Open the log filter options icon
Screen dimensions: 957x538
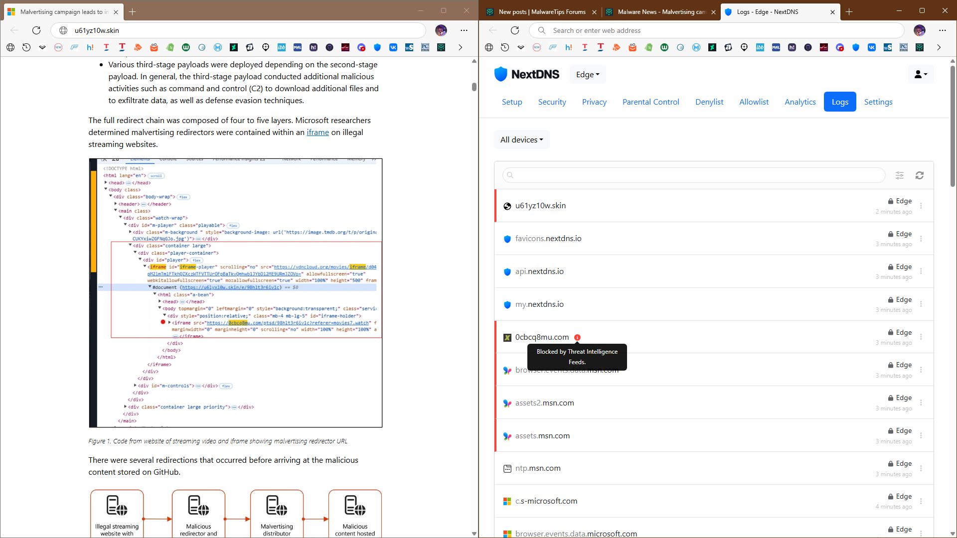point(900,175)
